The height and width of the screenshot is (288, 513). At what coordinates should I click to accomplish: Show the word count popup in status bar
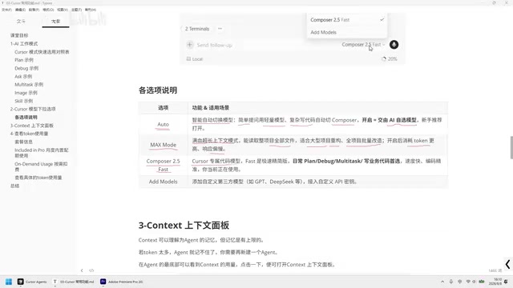(x=495, y=270)
